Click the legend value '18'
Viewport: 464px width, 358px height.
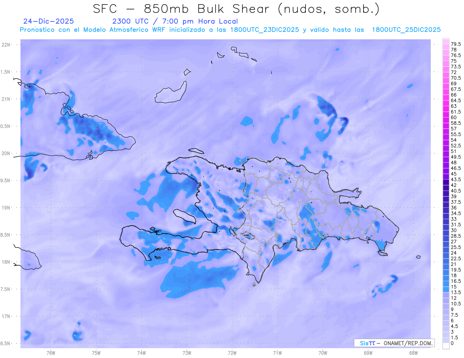[454, 276]
